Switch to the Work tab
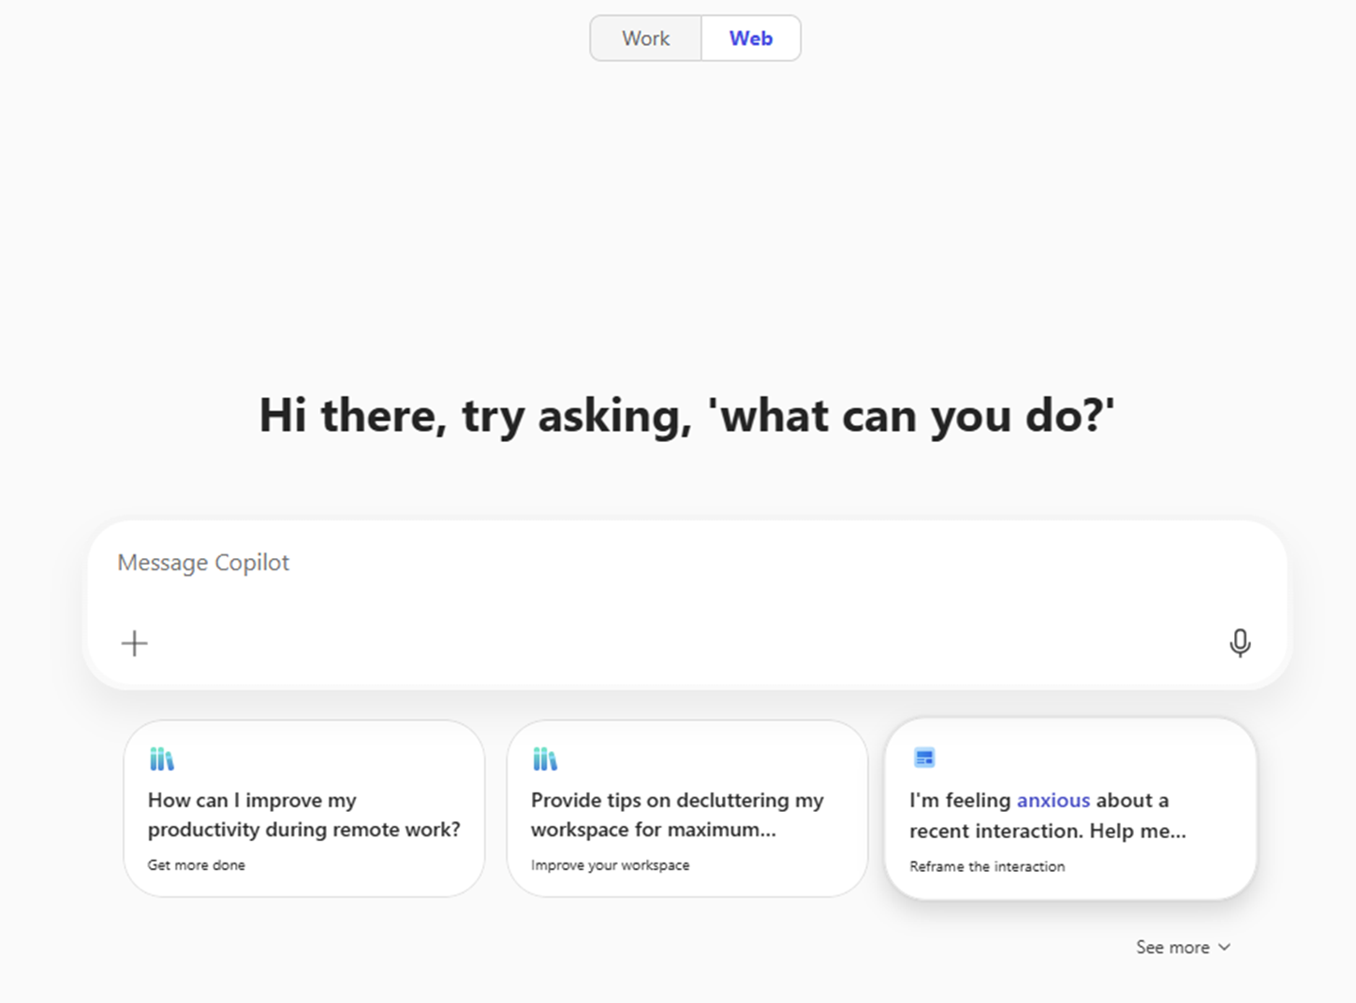Screen dimensions: 1356x1003 pyautogui.click(x=645, y=38)
